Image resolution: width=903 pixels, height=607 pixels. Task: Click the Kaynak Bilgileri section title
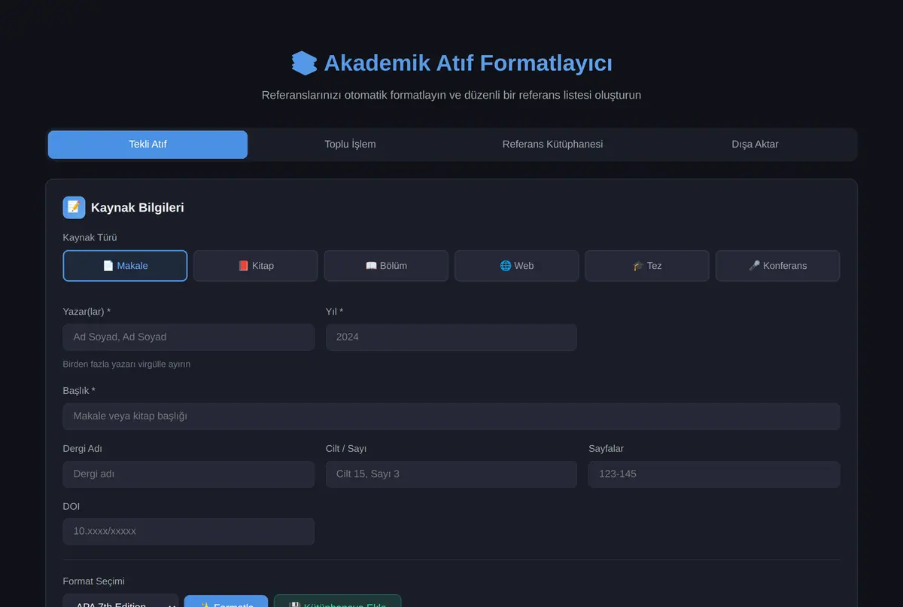[138, 208]
